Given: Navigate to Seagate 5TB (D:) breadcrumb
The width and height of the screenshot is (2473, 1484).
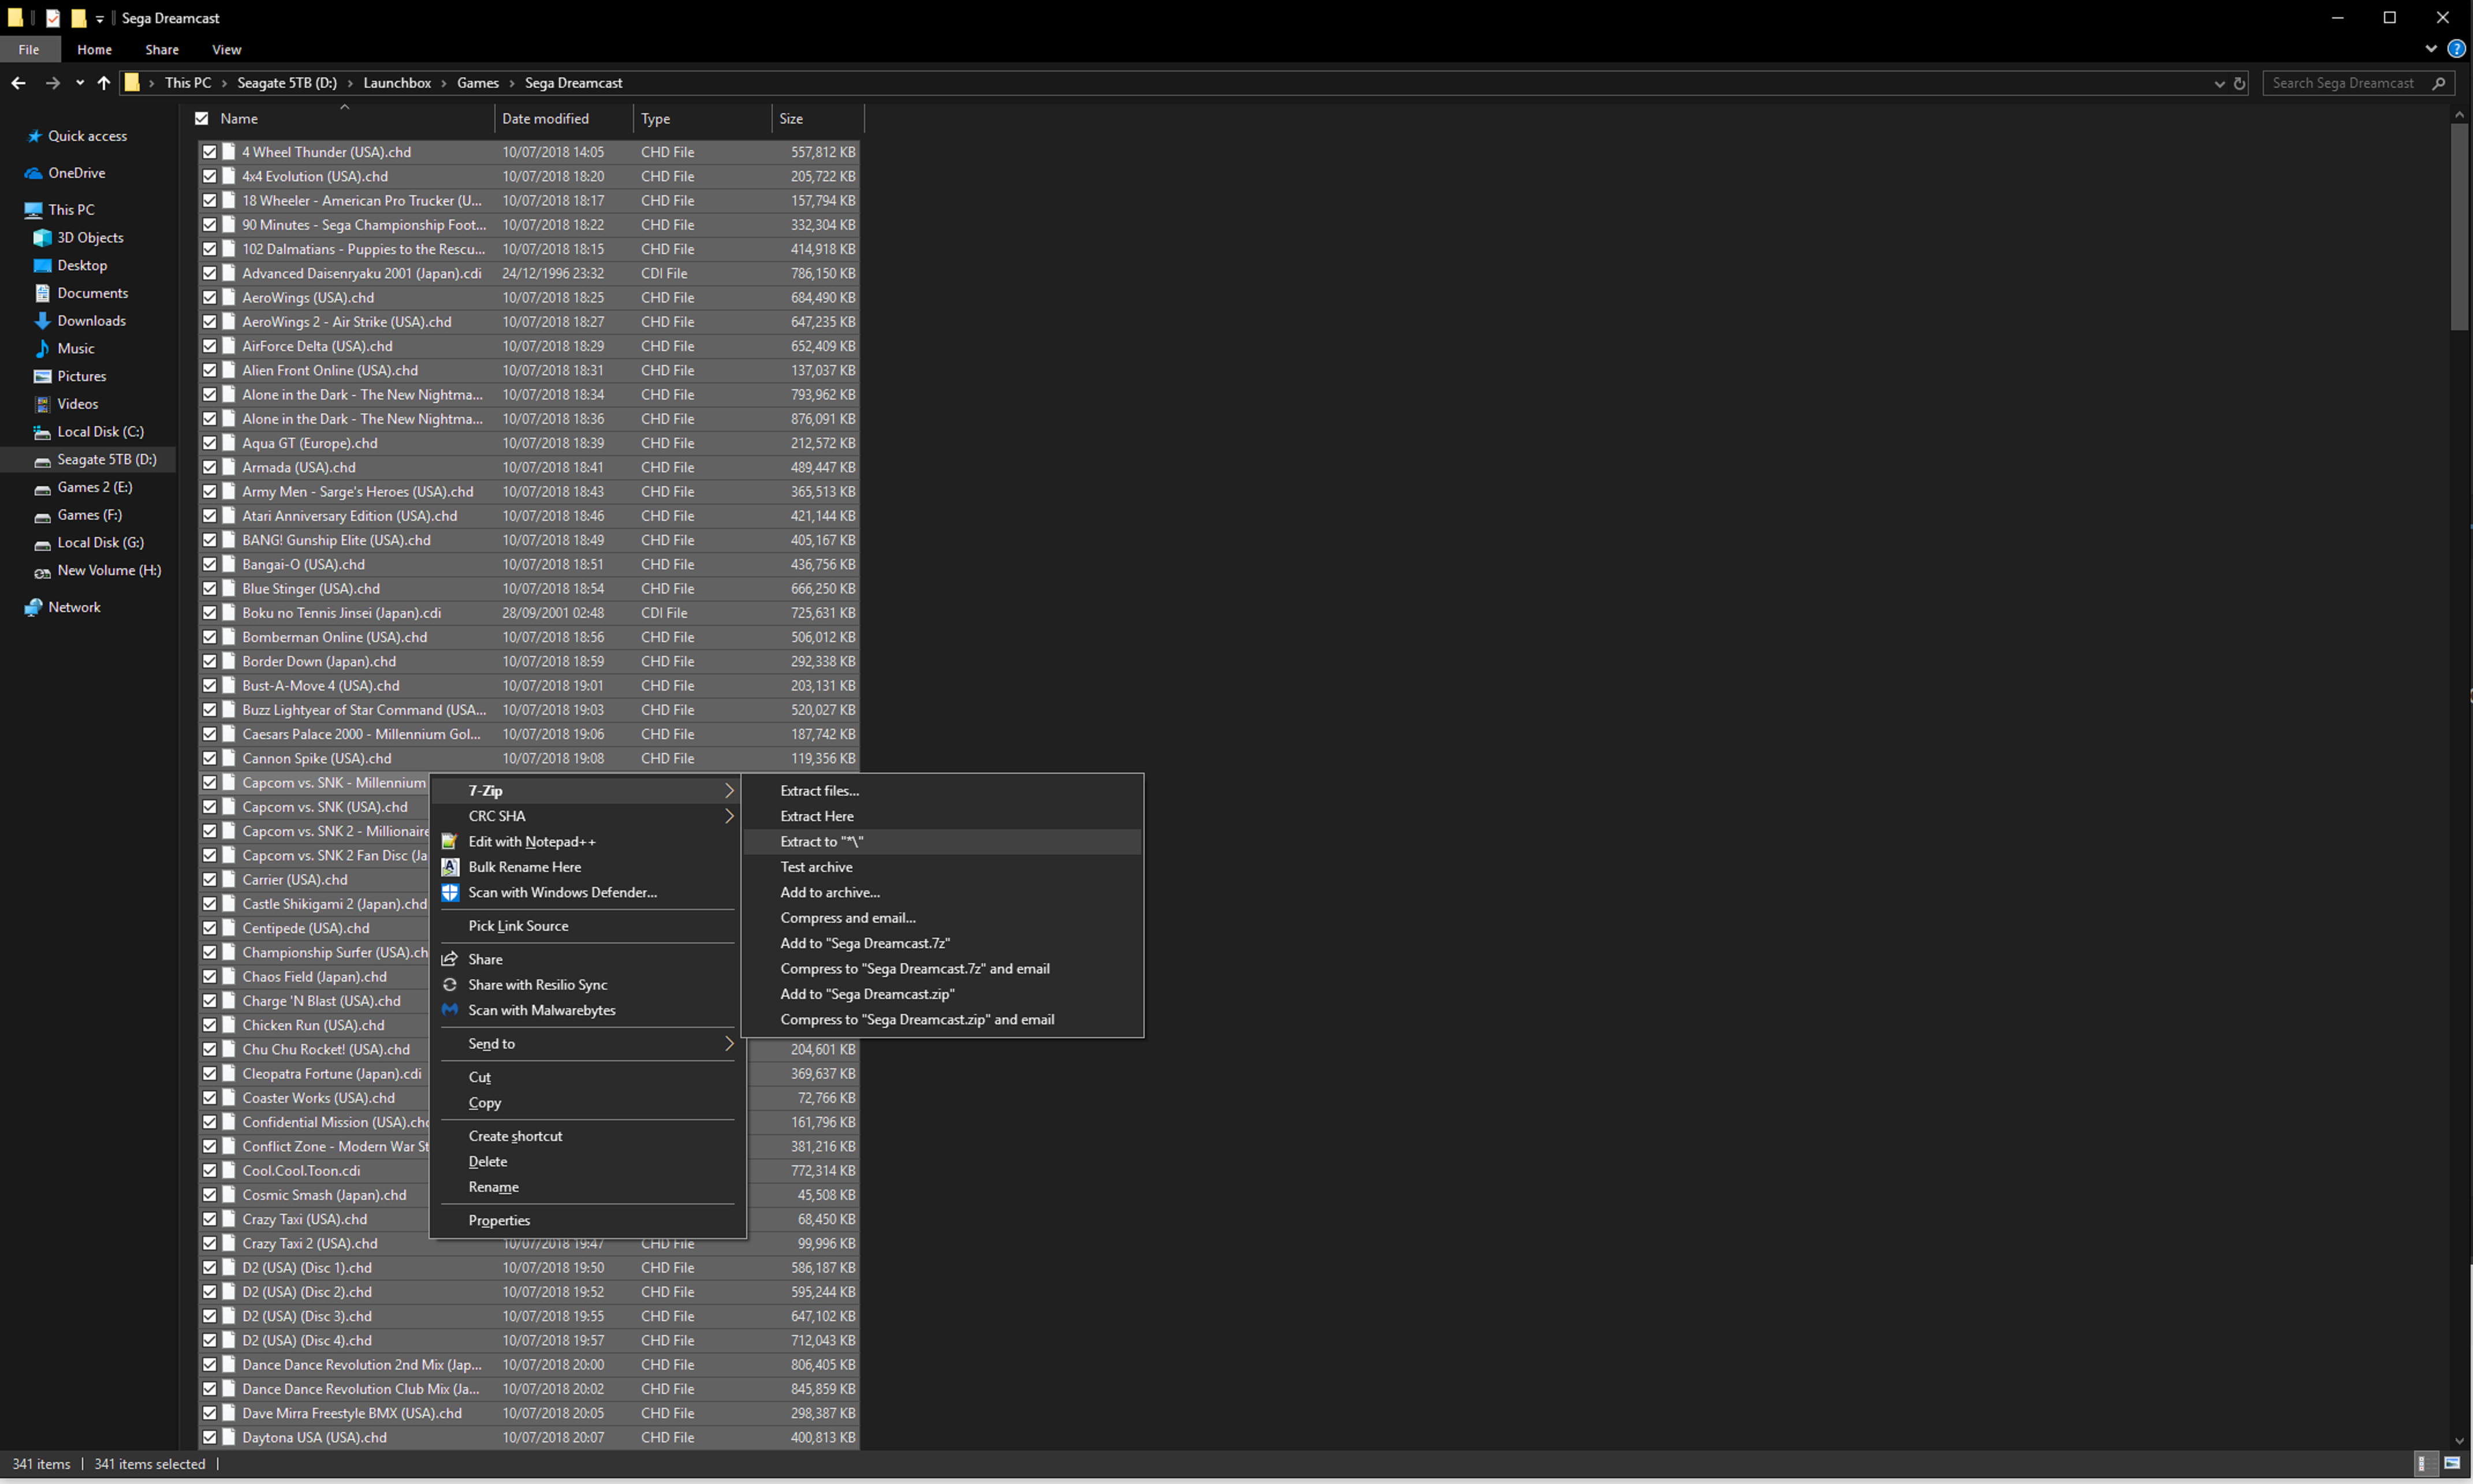Looking at the screenshot, I should point(287,83).
